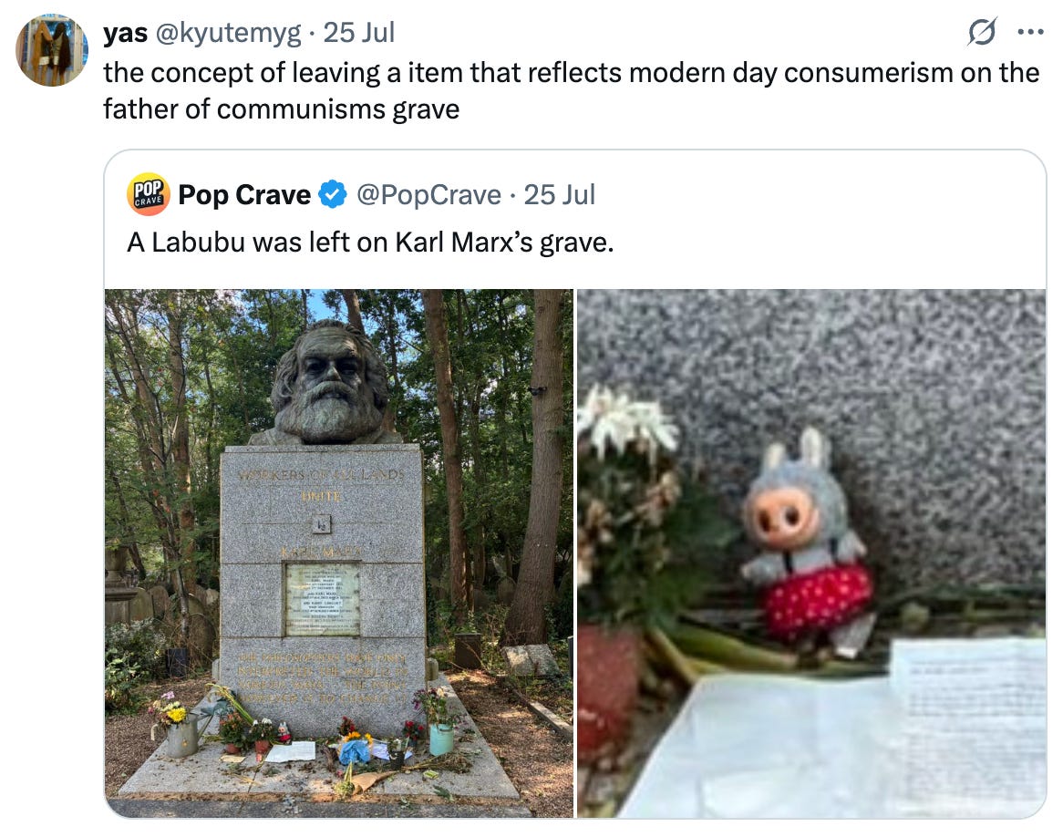Click Marx bust in left photo
The height and width of the screenshot is (837, 1063).
pyautogui.click(x=329, y=383)
